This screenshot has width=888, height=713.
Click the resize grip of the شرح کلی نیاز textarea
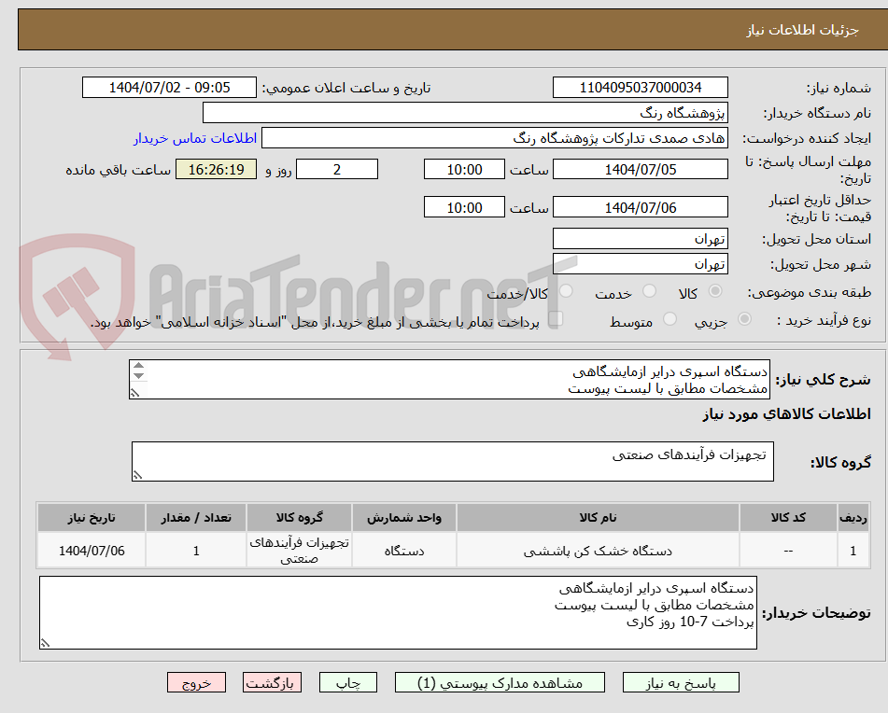(134, 395)
